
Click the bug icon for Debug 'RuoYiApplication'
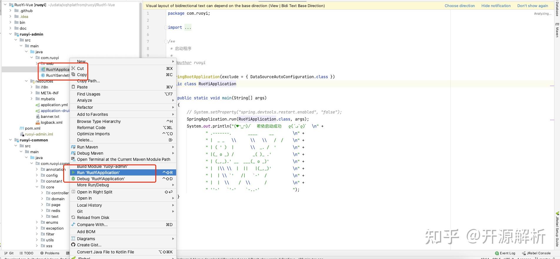tap(73, 178)
